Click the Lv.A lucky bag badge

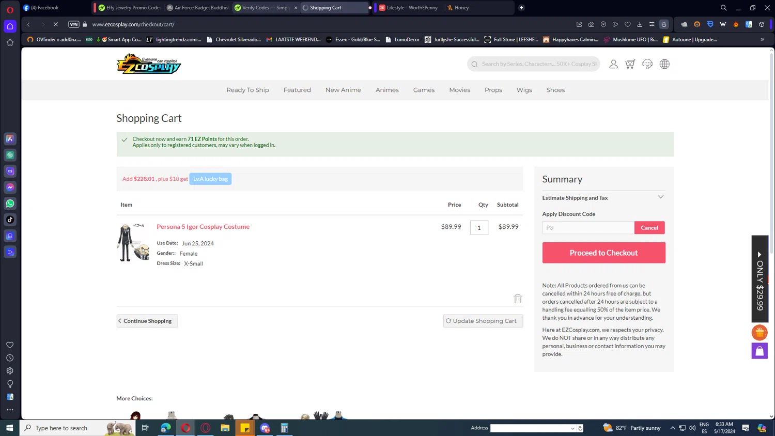210,179
